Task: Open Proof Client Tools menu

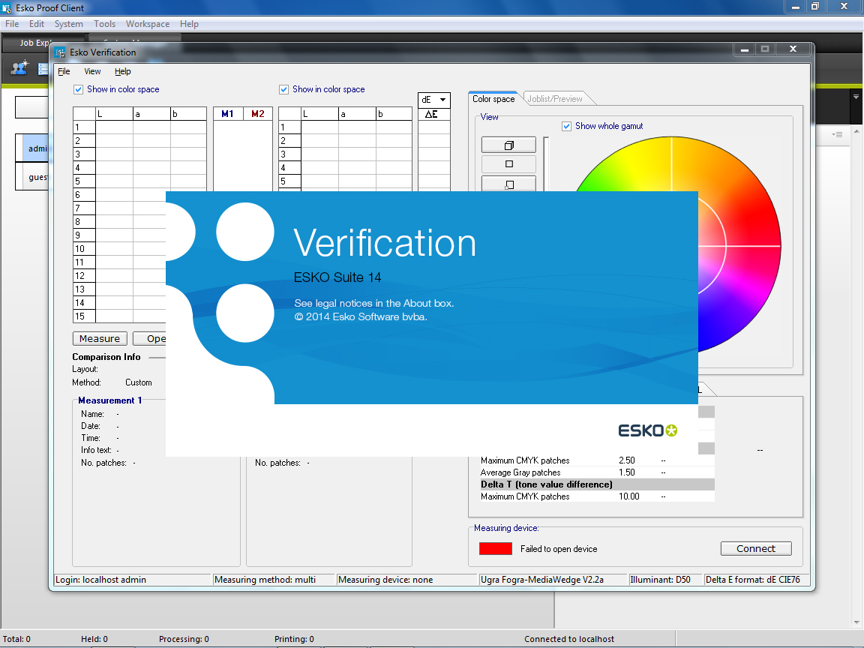Action: tap(105, 24)
